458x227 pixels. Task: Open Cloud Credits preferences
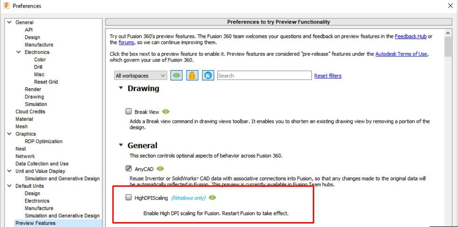[30, 111]
